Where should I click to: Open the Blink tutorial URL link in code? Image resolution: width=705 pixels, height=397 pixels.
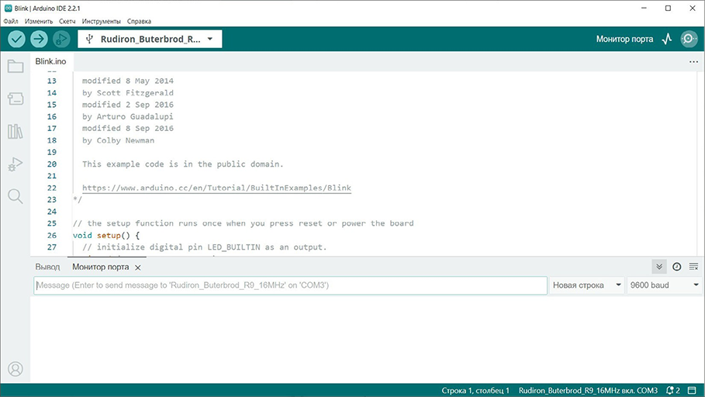click(x=216, y=188)
